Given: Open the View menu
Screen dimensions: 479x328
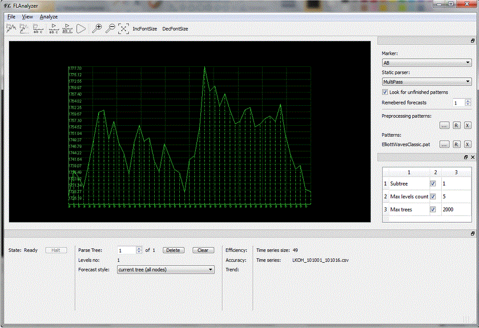Looking at the screenshot, I should click(27, 17).
